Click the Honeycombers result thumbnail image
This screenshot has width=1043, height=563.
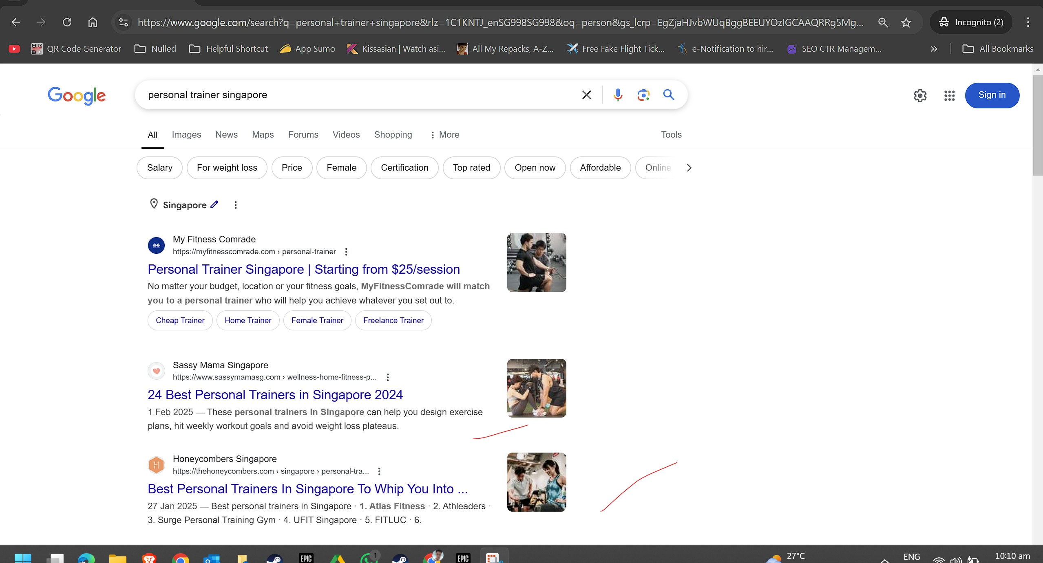[537, 482]
